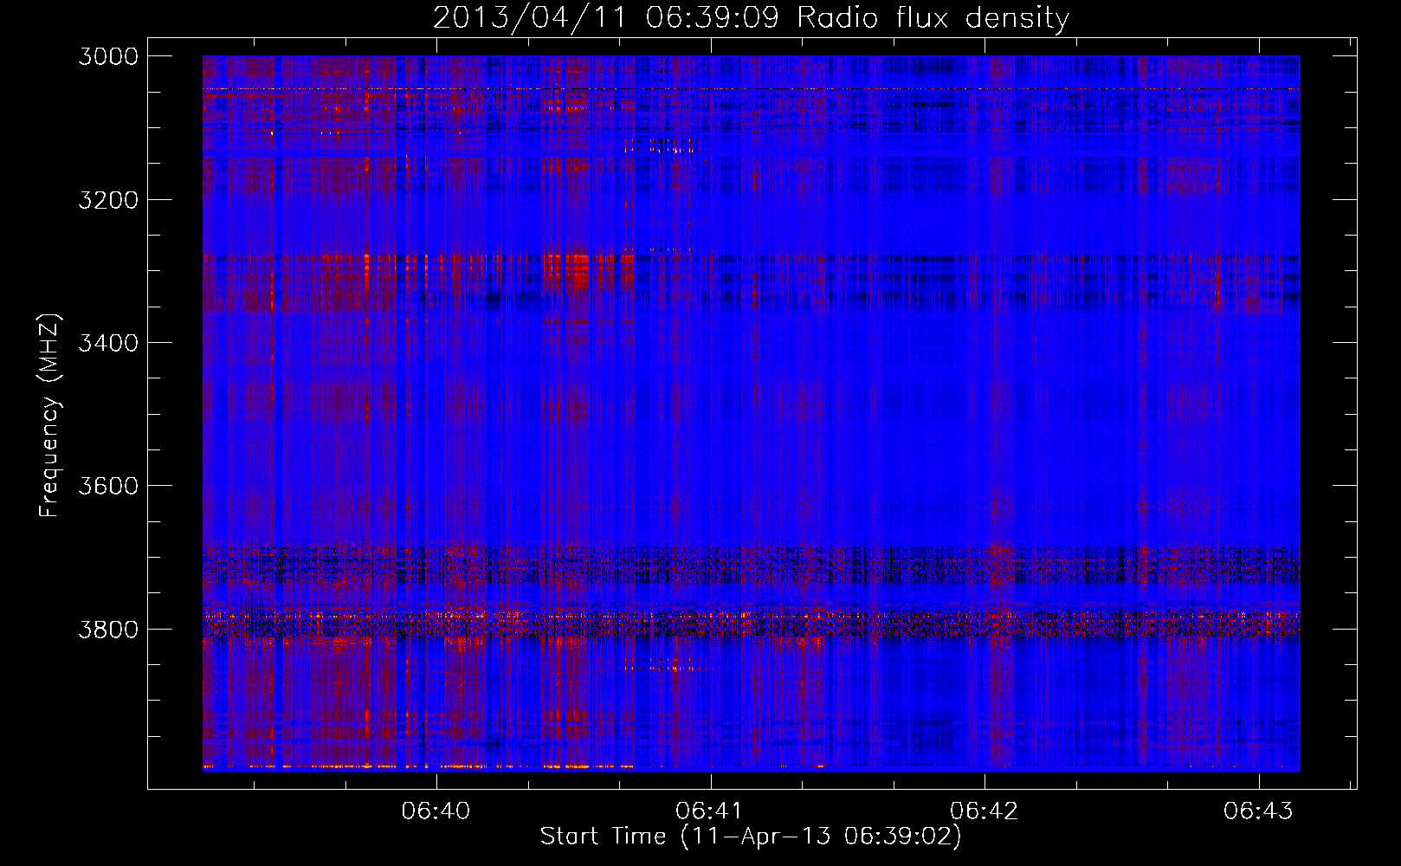Click the 06:41 time tick label

[710, 811]
